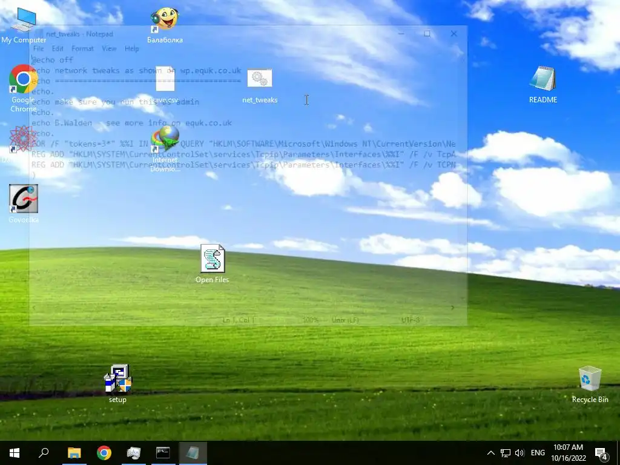Open the Edit menu in Notepad
The image size is (620, 465).
pos(58,48)
